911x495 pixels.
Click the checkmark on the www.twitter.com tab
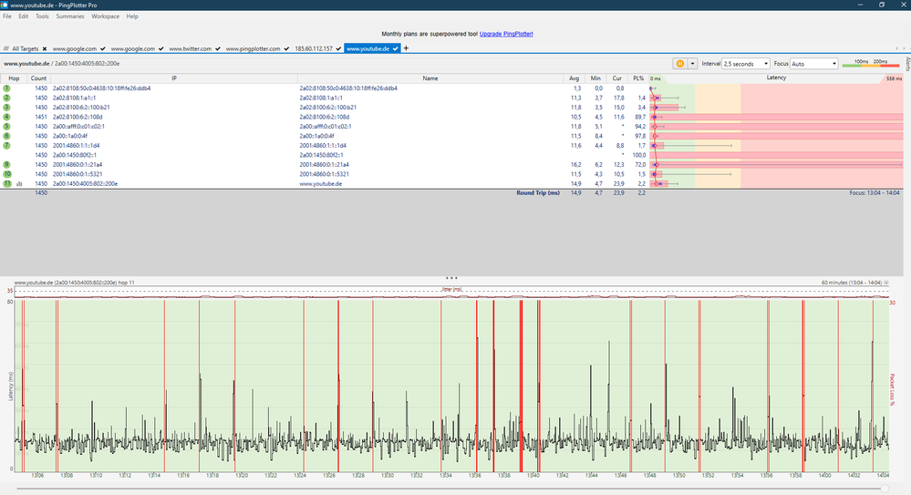point(218,49)
